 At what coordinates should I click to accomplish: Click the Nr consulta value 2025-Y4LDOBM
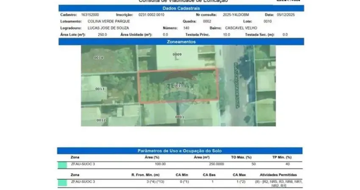(236, 14)
